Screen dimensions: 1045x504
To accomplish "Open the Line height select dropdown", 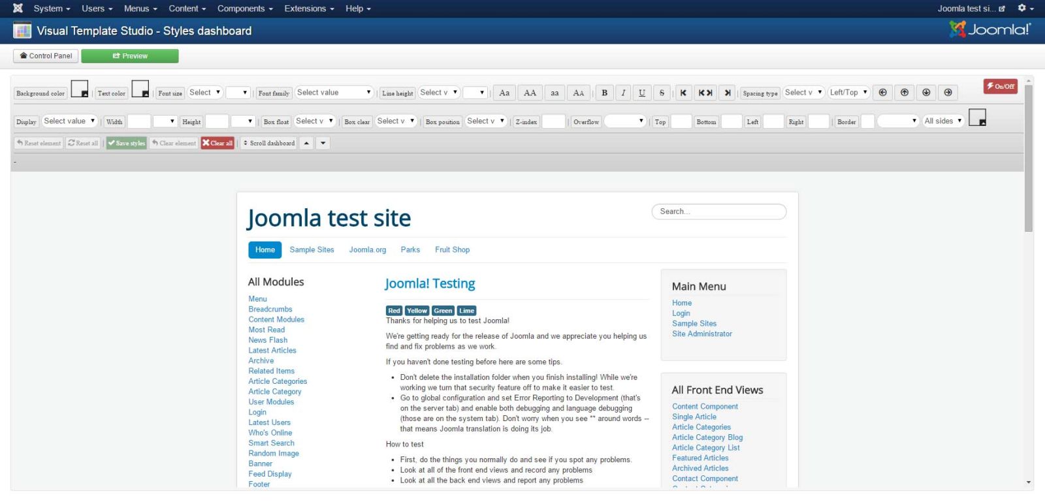I will click(x=439, y=93).
